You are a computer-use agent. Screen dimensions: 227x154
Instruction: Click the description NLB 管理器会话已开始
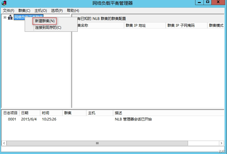[133, 119]
